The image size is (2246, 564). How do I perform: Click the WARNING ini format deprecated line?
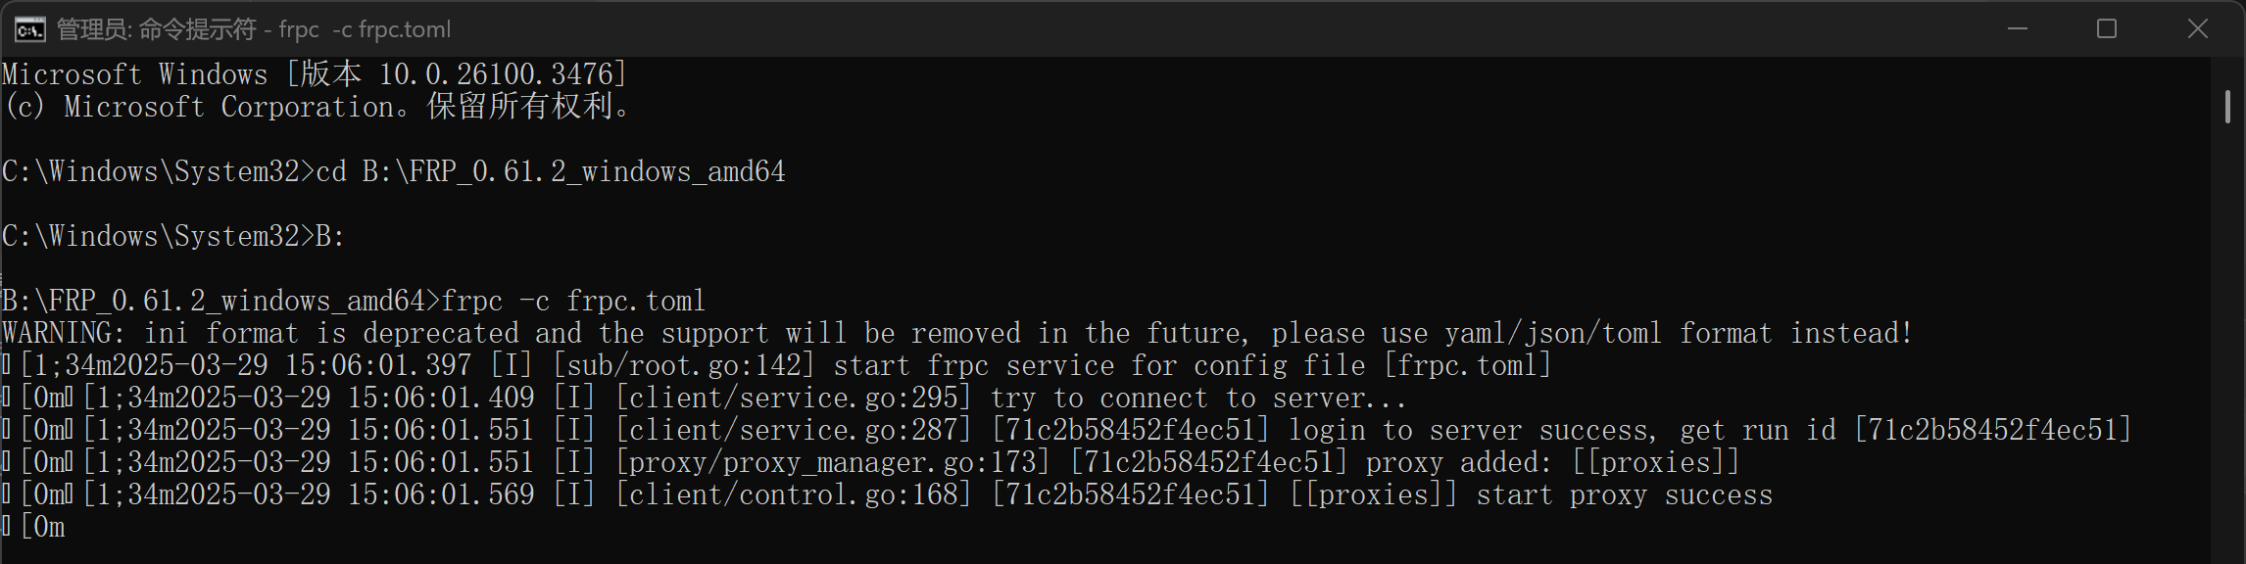click(957, 333)
